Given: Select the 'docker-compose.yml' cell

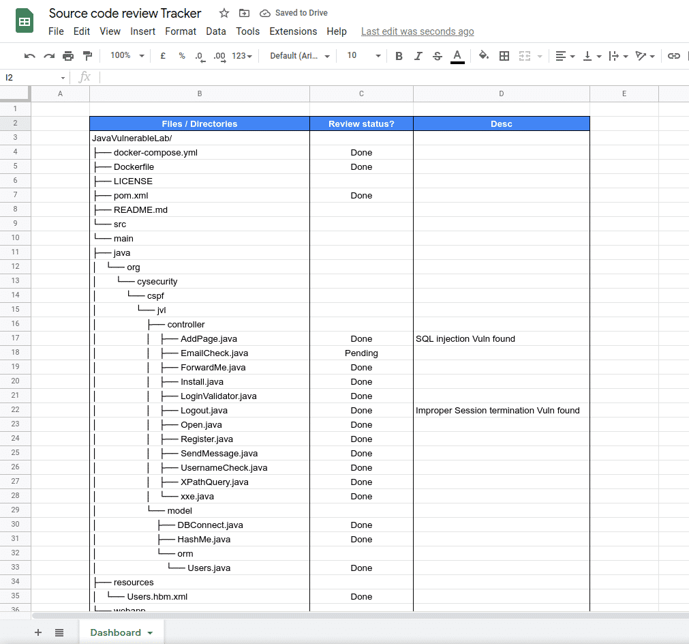Looking at the screenshot, I should [x=200, y=153].
